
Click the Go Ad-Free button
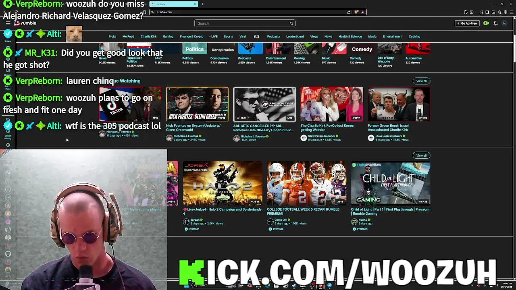[467, 23]
